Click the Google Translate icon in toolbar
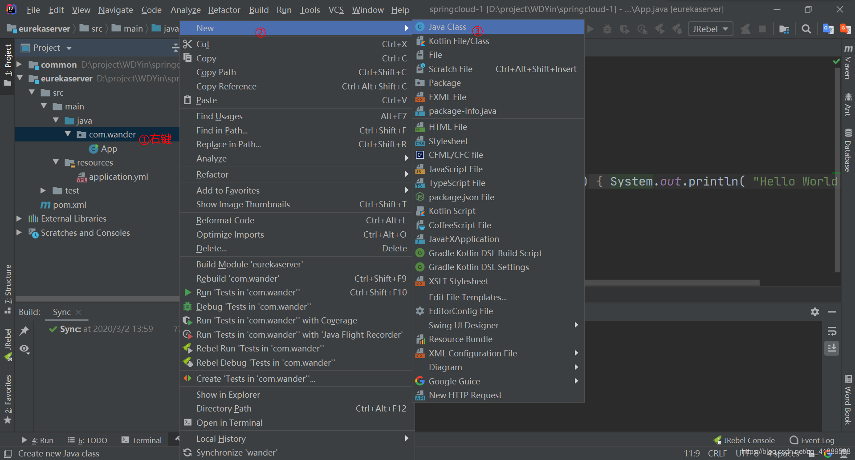This screenshot has width=855, height=460. 828,29
